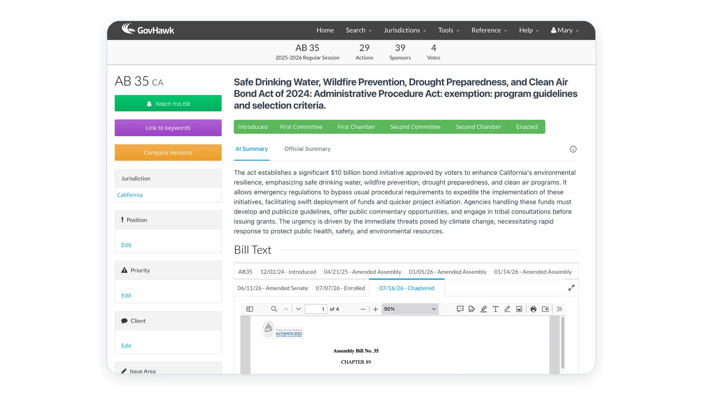Viewport: 703px width, 395px height.
Task: Switch to AI Summary tab
Action: point(252,149)
